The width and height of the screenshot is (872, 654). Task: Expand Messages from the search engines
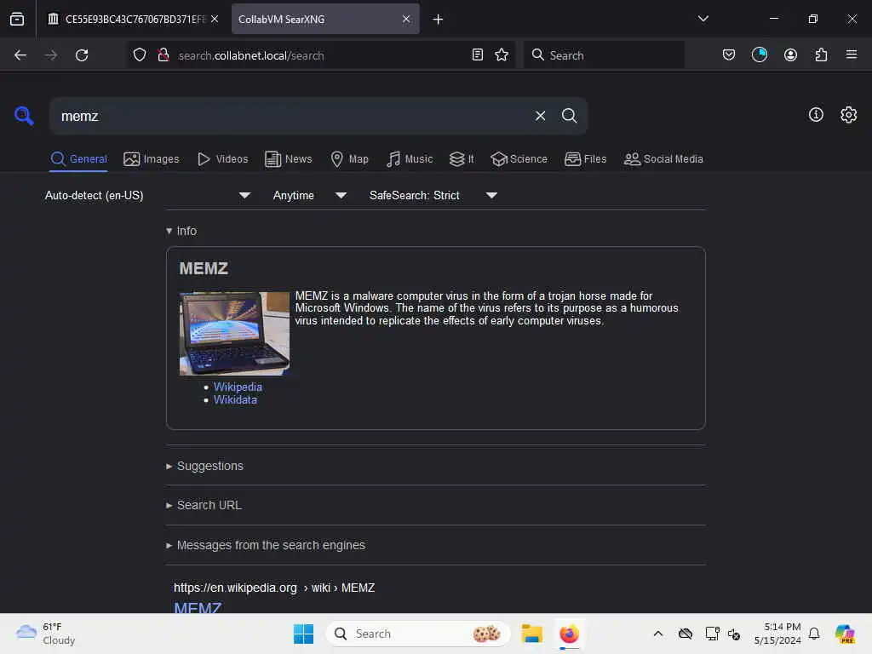(x=266, y=545)
